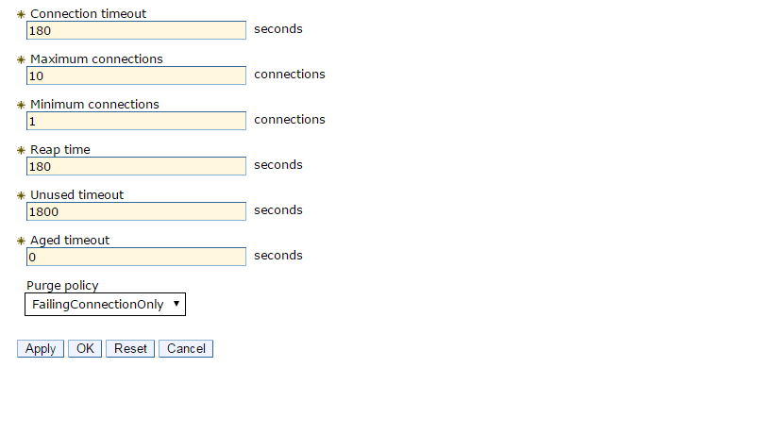773x434 pixels.
Task: Click the Aged timeout label text
Action: pyautogui.click(x=70, y=241)
